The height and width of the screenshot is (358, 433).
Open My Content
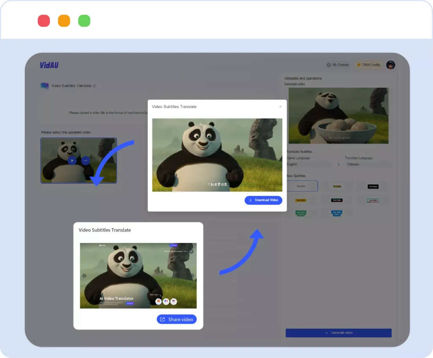338,65
